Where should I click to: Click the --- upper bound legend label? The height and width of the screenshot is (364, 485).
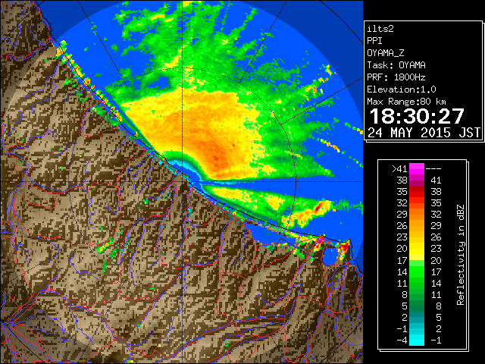tap(433, 169)
